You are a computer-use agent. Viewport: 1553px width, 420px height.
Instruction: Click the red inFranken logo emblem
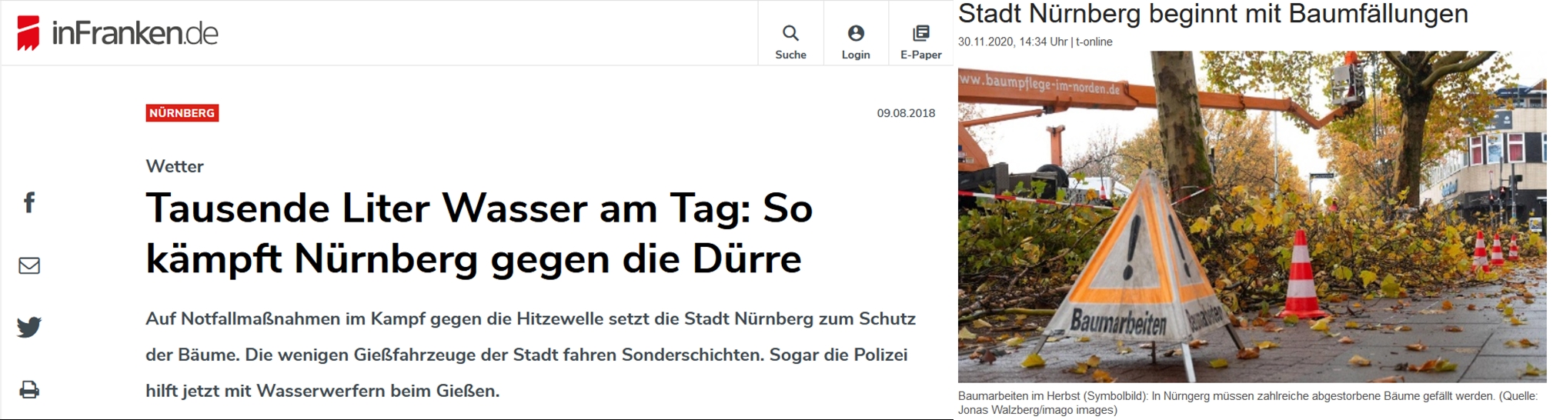(x=28, y=33)
